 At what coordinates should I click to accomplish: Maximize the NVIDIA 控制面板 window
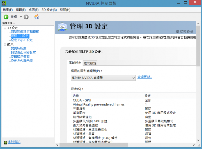[x=185, y=3]
